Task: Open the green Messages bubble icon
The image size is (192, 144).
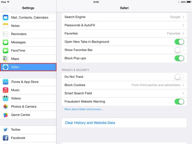Action: point(6,42)
